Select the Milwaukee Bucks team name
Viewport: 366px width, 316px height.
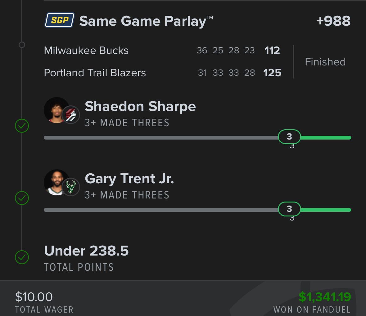coord(86,50)
